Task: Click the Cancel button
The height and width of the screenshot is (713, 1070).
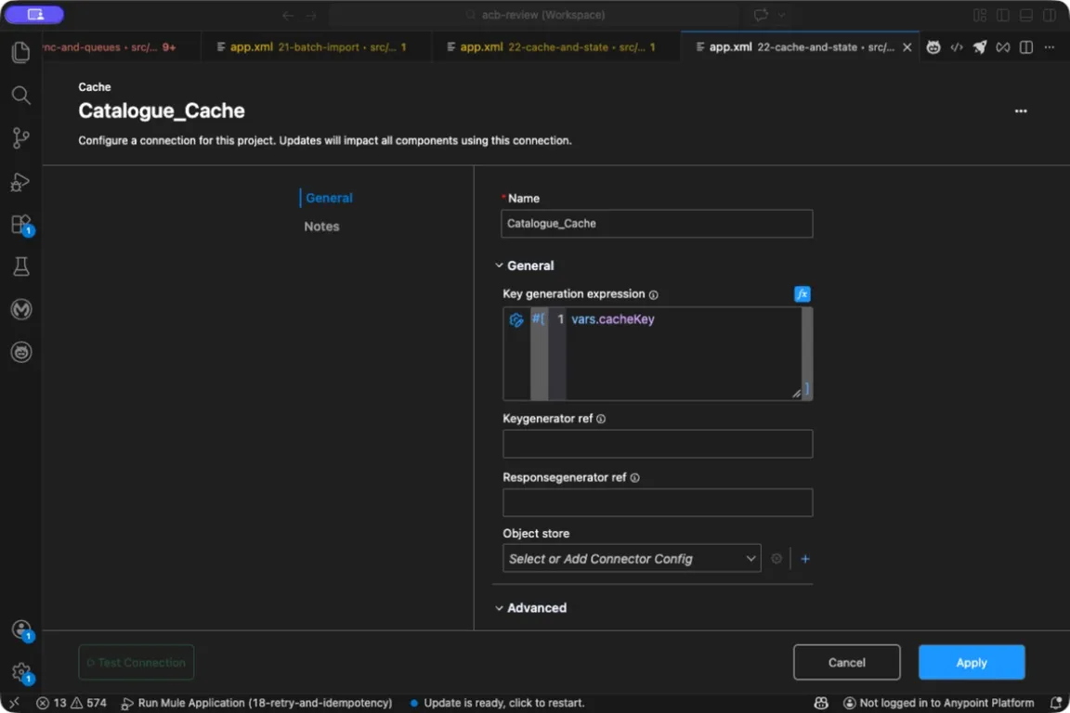Action: click(x=846, y=663)
